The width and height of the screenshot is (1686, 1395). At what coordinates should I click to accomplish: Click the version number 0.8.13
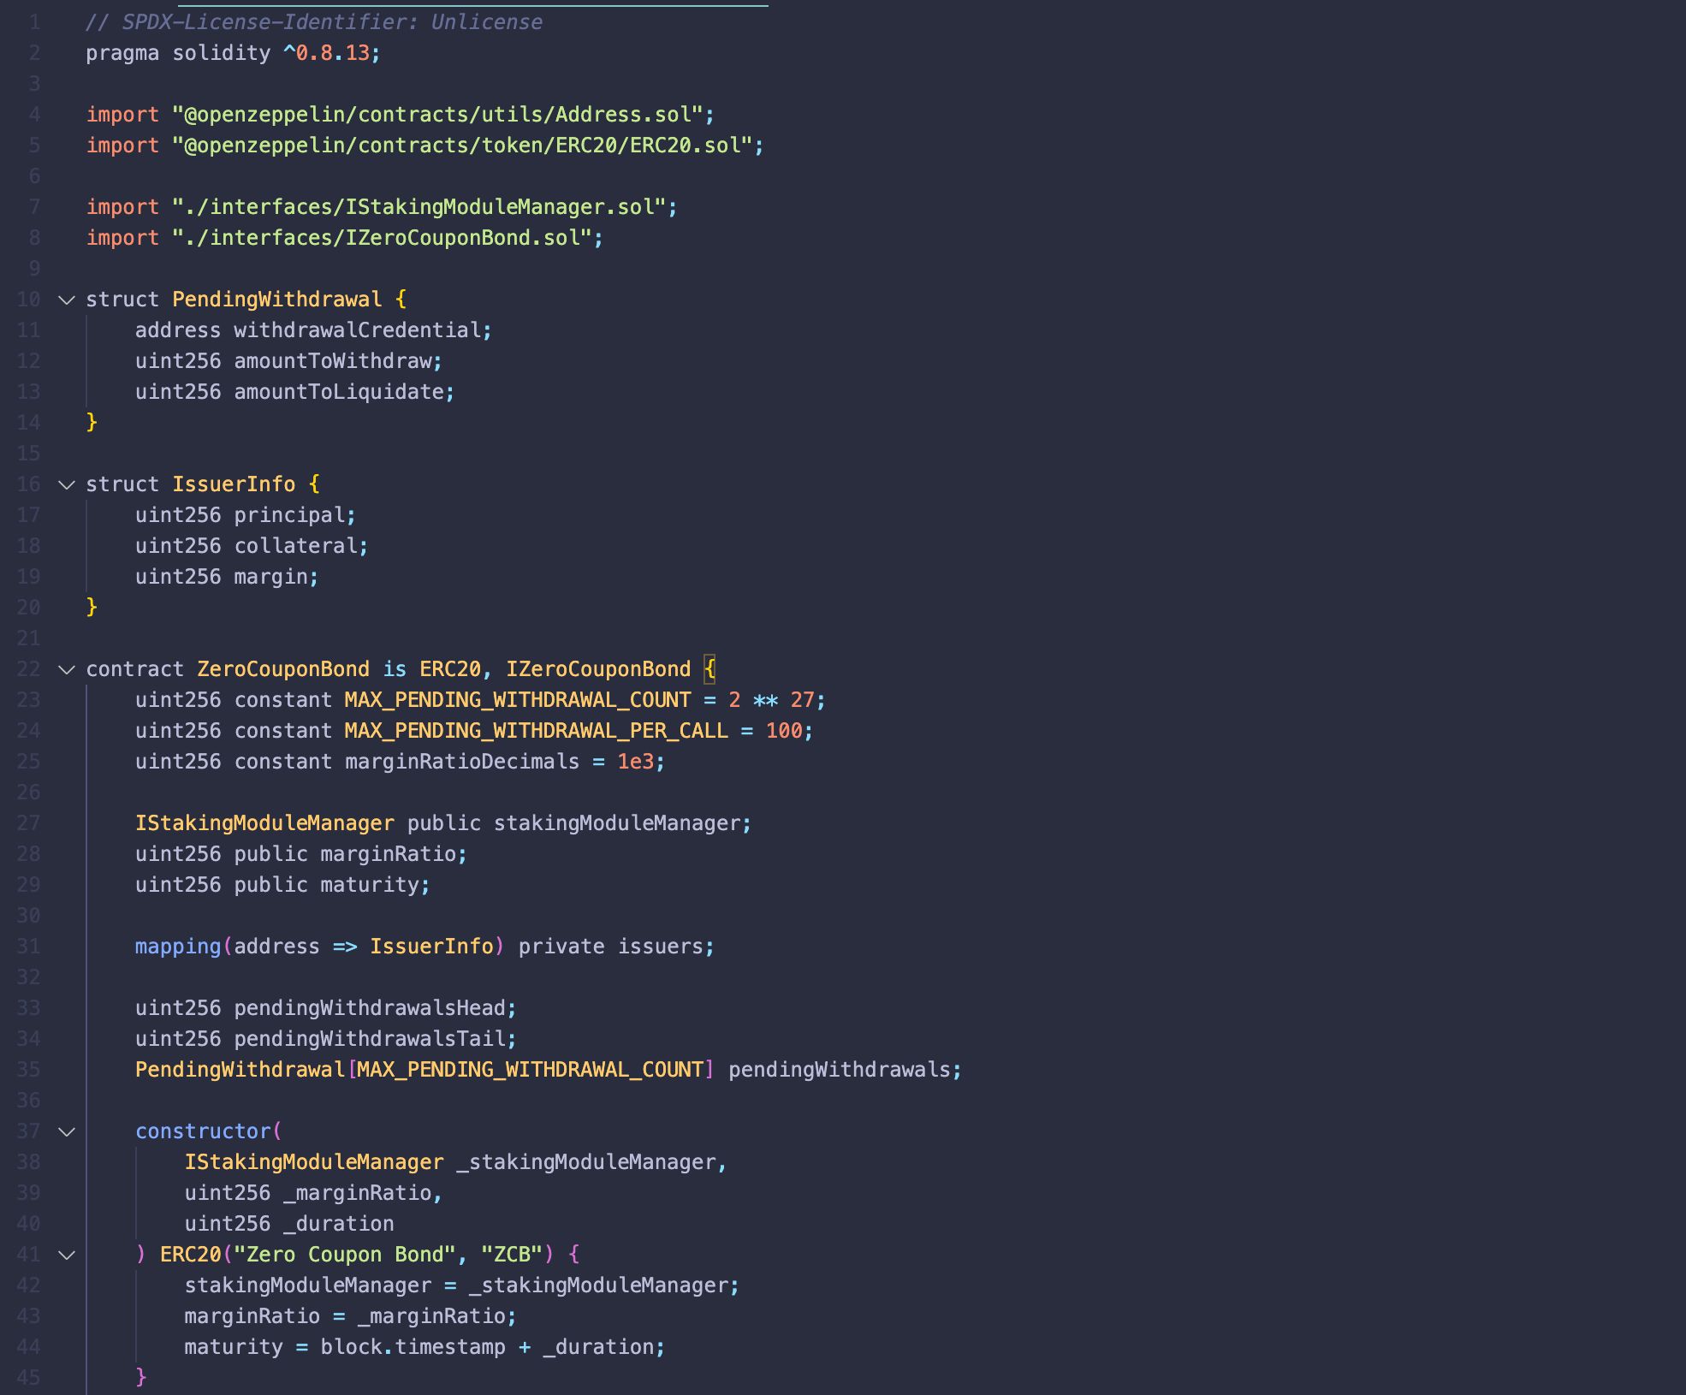click(333, 53)
